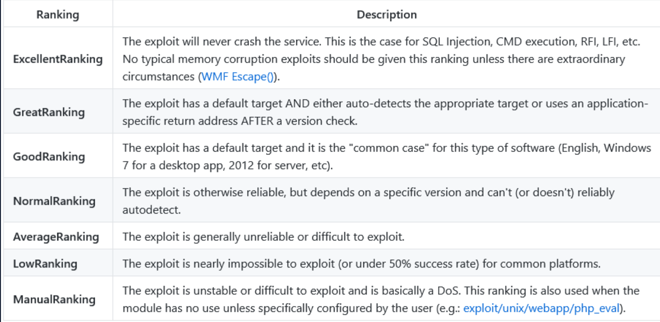
Task: Click the description mentioning a DoS
Action: click(x=380, y=291)
